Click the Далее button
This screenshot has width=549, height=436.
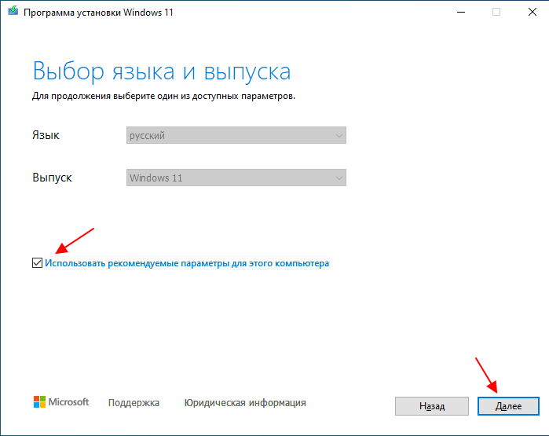pyautogui.click(x=508, y=406)
